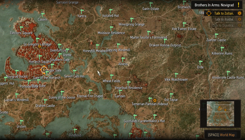Click the Hindhold signpost marker
Screen dimensions: 245x140
(75, 131)
